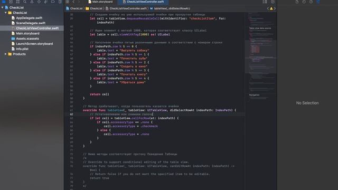
Task: Switch to the Main.storyboard tab
Action: 100,2
